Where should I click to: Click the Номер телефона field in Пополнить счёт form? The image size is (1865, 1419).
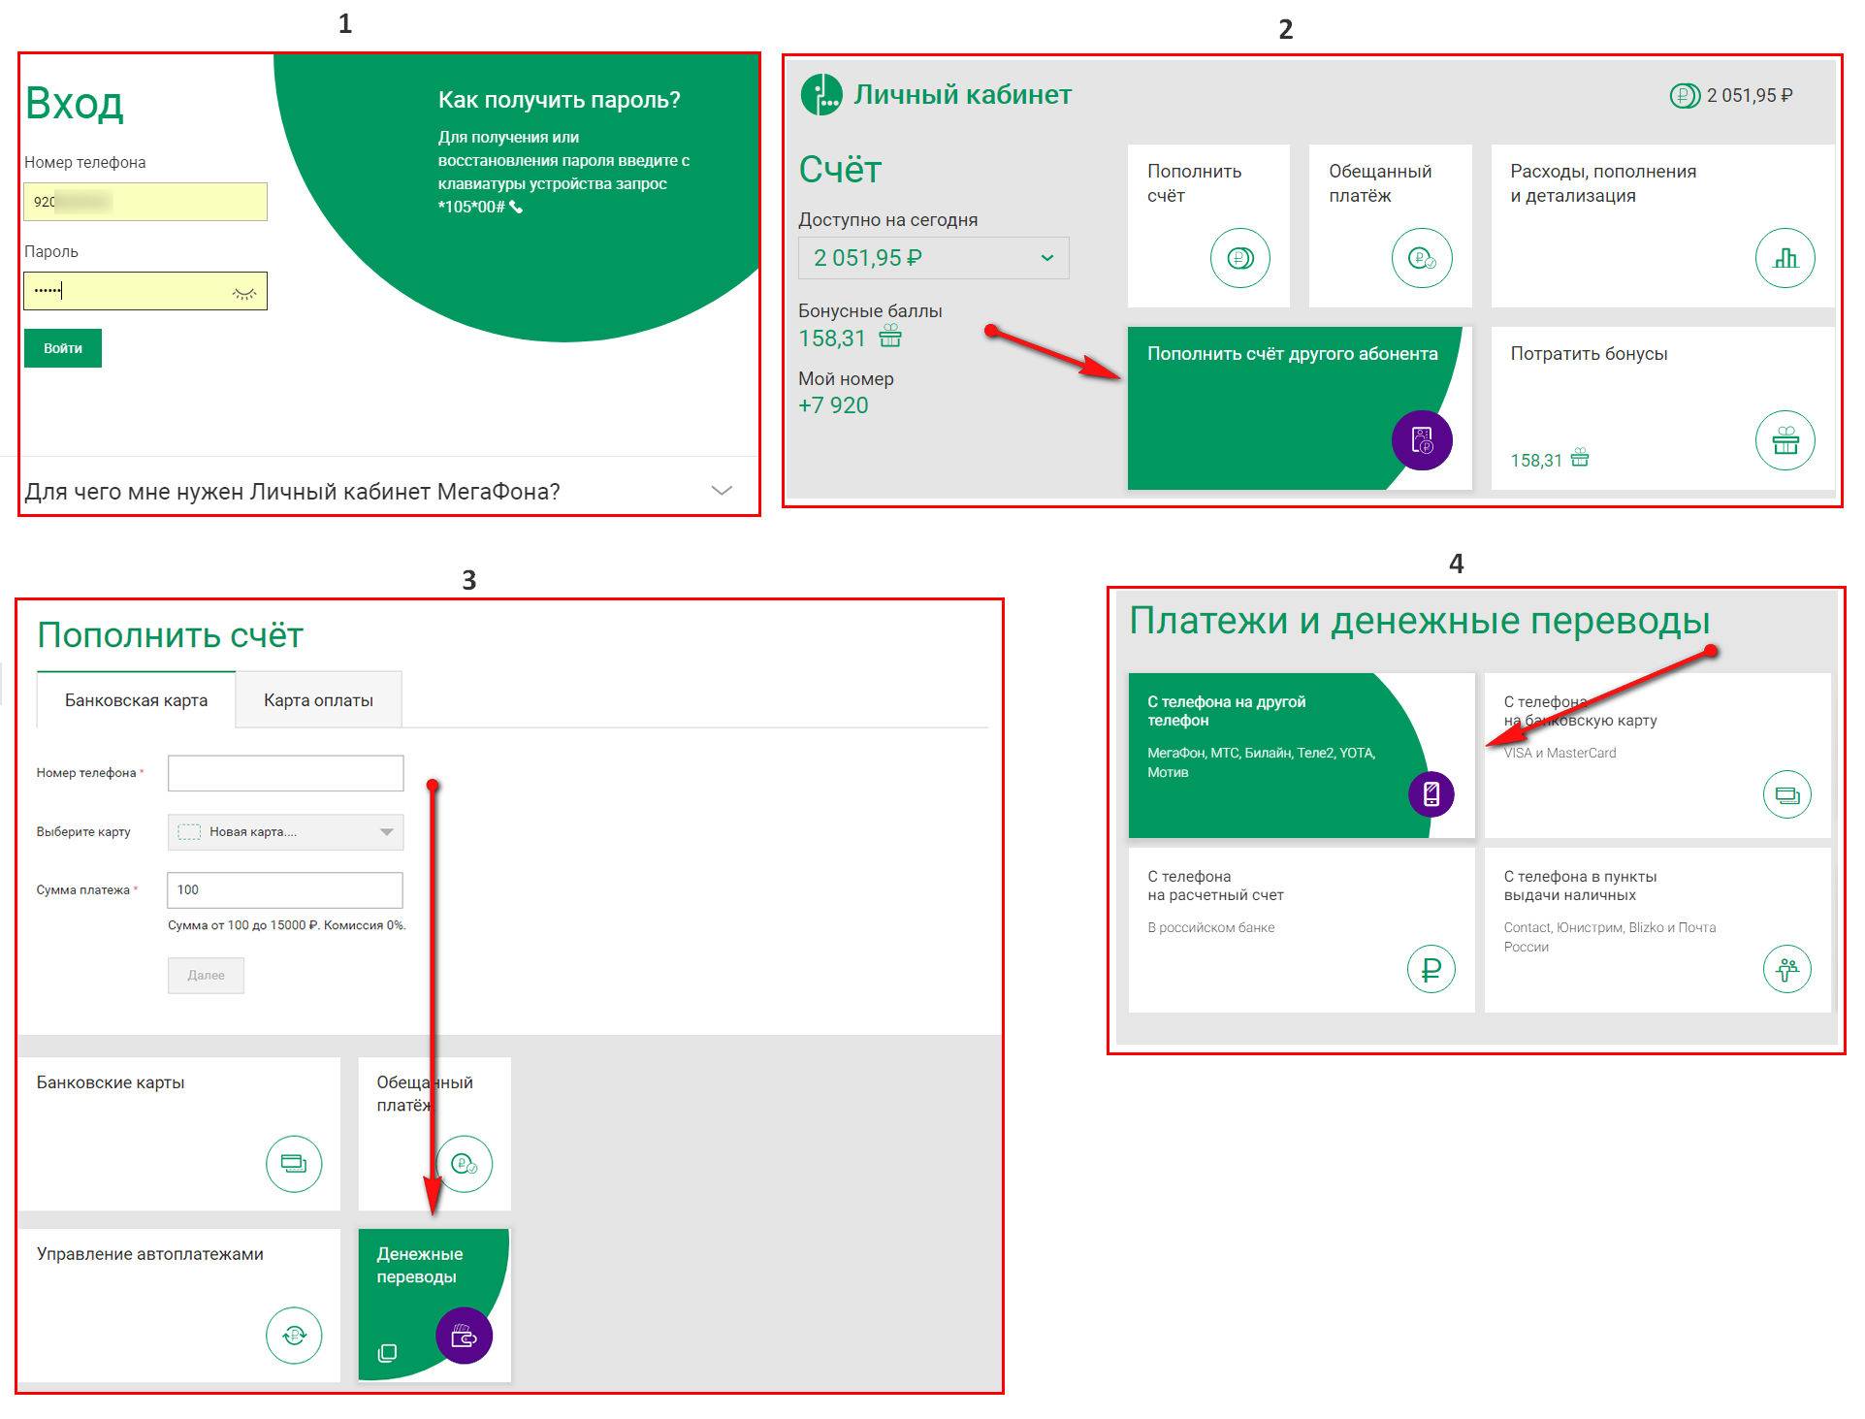pyautogui.click(x=285, y=774)
